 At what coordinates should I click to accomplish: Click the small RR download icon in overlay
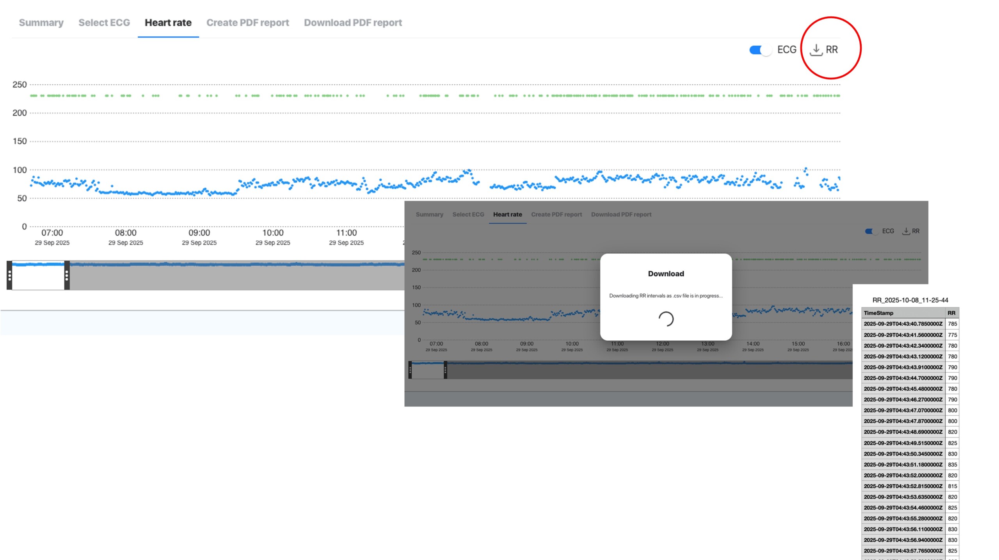click(x=906, y=231)
